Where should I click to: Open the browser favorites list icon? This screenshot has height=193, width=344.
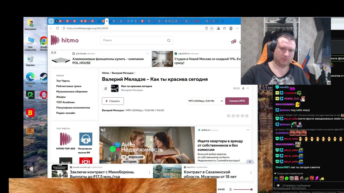224,28
